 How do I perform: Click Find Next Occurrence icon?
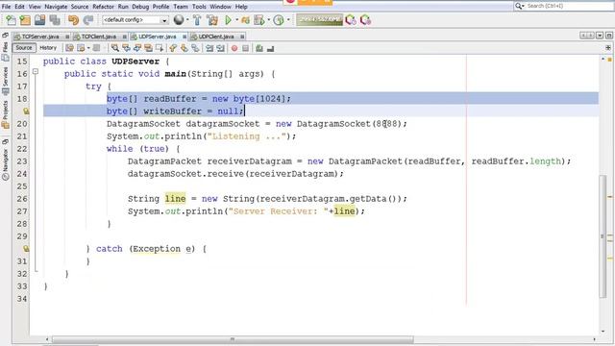137,48
